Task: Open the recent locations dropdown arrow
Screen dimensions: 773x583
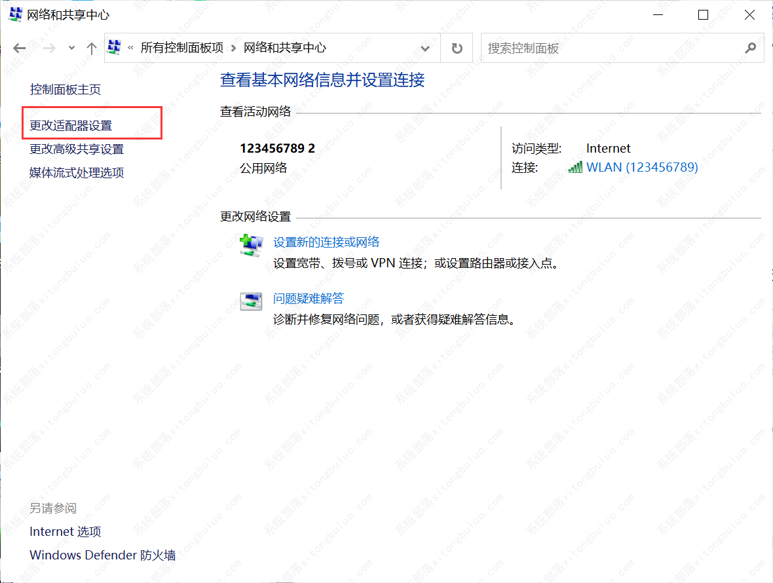Action: (x=71, y=47)
